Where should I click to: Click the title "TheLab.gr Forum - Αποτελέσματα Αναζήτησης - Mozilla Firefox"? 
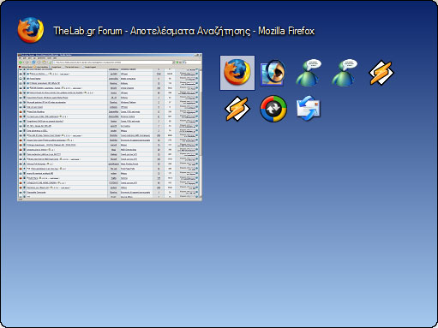tap(184, 31)
